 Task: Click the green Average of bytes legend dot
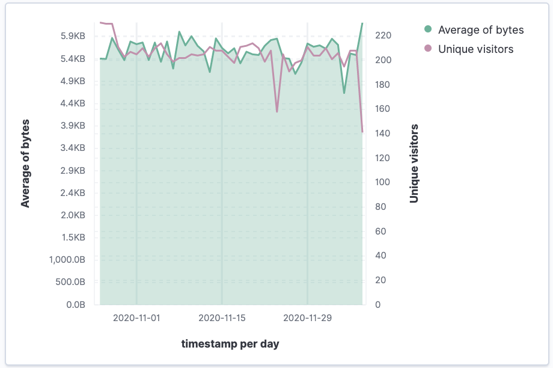coord(428,29)
